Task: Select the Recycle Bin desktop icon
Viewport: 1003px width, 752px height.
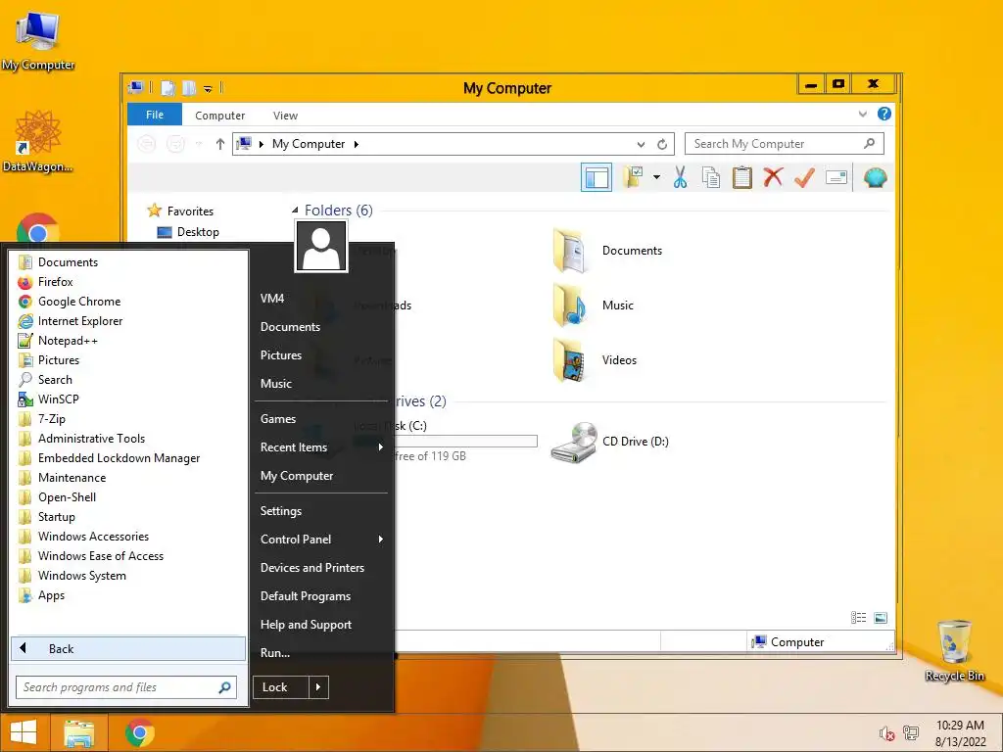Action: pyautogui.click(x=954, y=649)
